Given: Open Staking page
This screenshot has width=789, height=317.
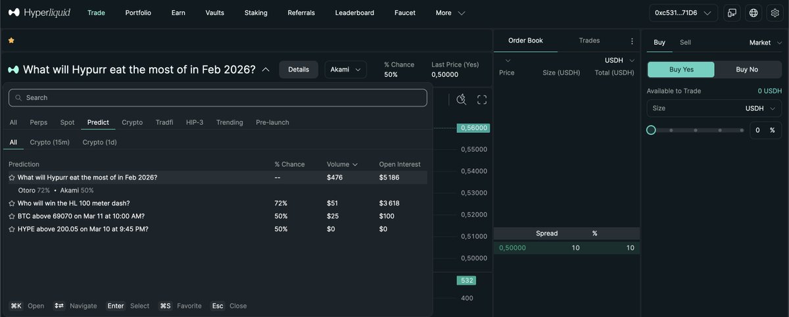Looking at the screenshot, I should (256, 12).
